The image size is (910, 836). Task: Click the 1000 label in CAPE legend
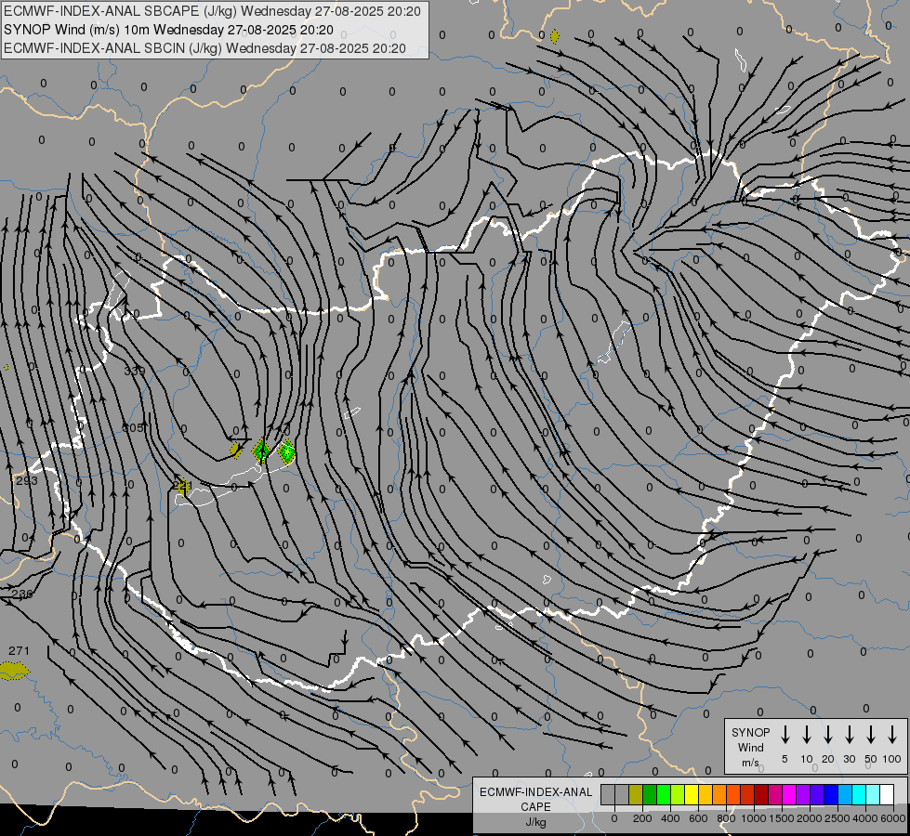coord(754,818)
